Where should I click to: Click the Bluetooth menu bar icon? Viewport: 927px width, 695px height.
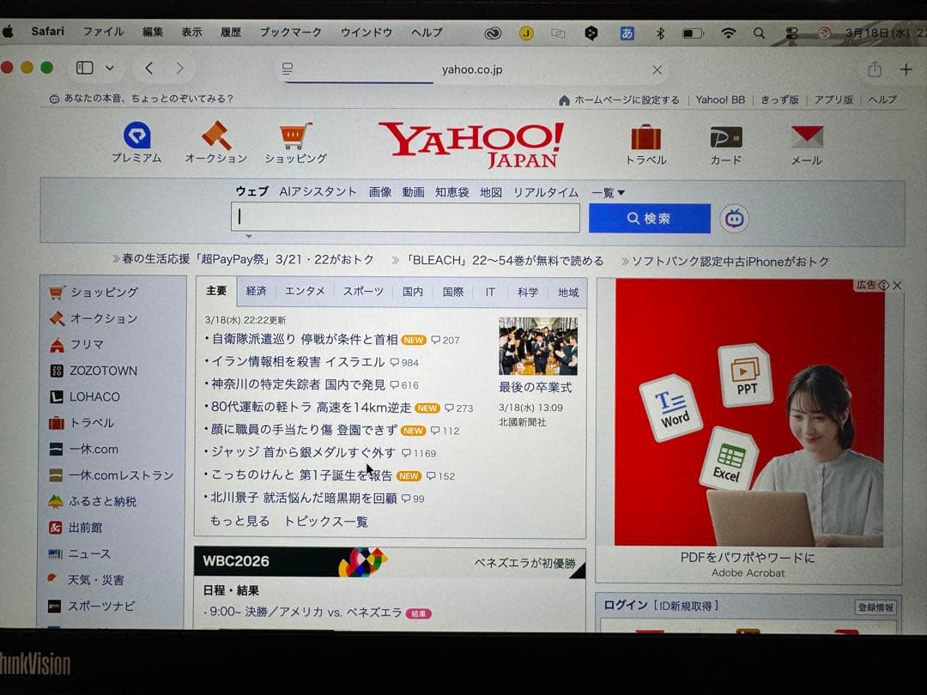coord(660,33)
